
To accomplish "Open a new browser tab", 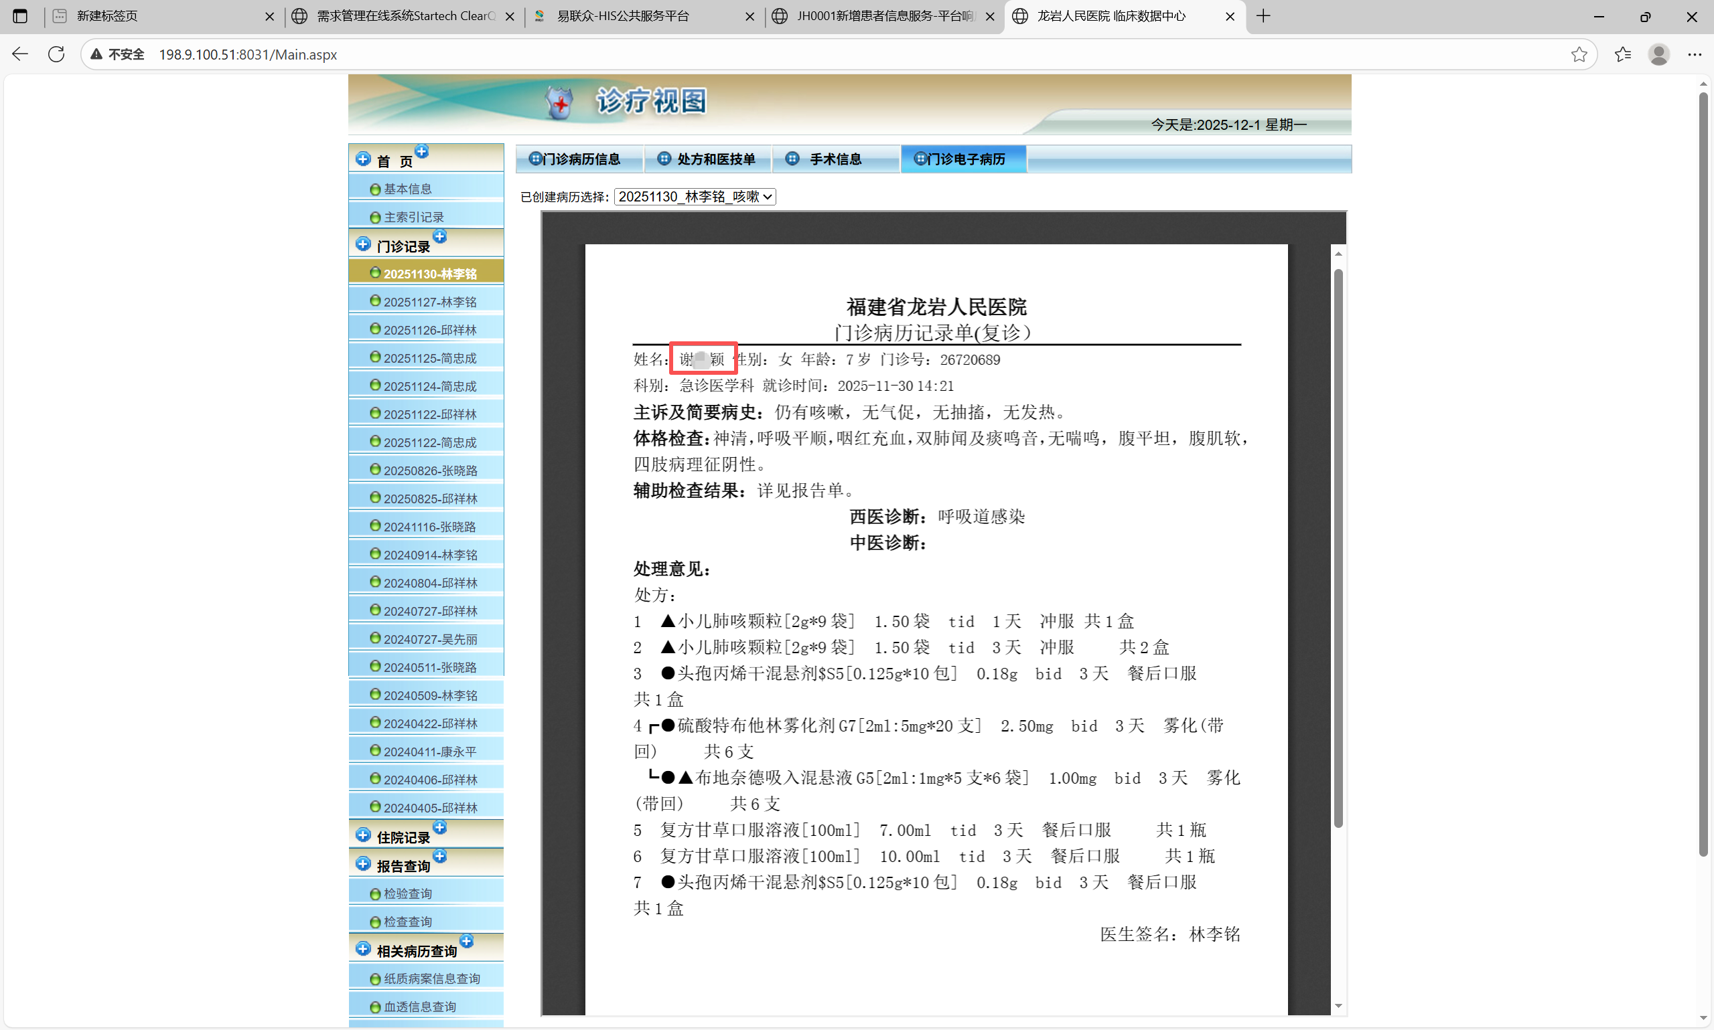I will [1263, 16].
